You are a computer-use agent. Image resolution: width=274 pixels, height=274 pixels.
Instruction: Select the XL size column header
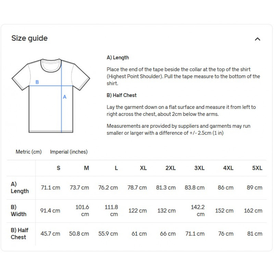click(143, 168)
